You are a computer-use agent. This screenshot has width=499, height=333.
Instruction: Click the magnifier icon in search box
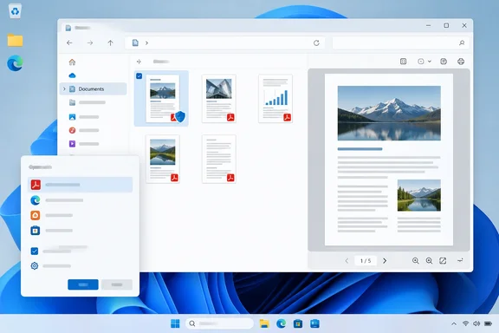[x=462, y=42]
